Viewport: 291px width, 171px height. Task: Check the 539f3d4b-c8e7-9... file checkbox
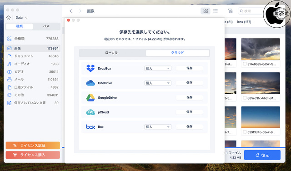(245, 132)
